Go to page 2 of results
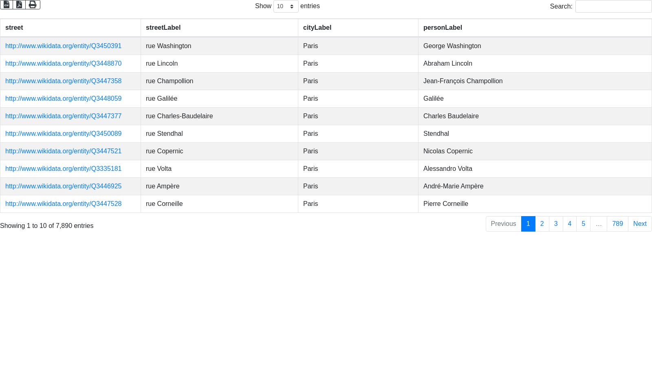Screen dimensions: 652x367 pos(542,224)
